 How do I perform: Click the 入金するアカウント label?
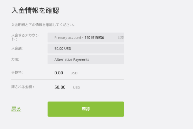coord(25,35)
